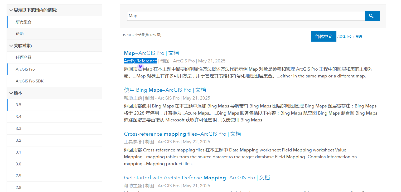Viewport: 401px width, 192px height.
Task: Switch to 简体中文 + 英语 results
Action: coord(350,37)
